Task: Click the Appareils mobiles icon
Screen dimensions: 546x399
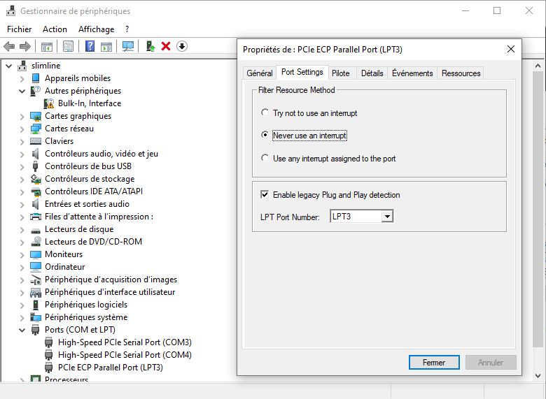Action: tap(36, 78)
